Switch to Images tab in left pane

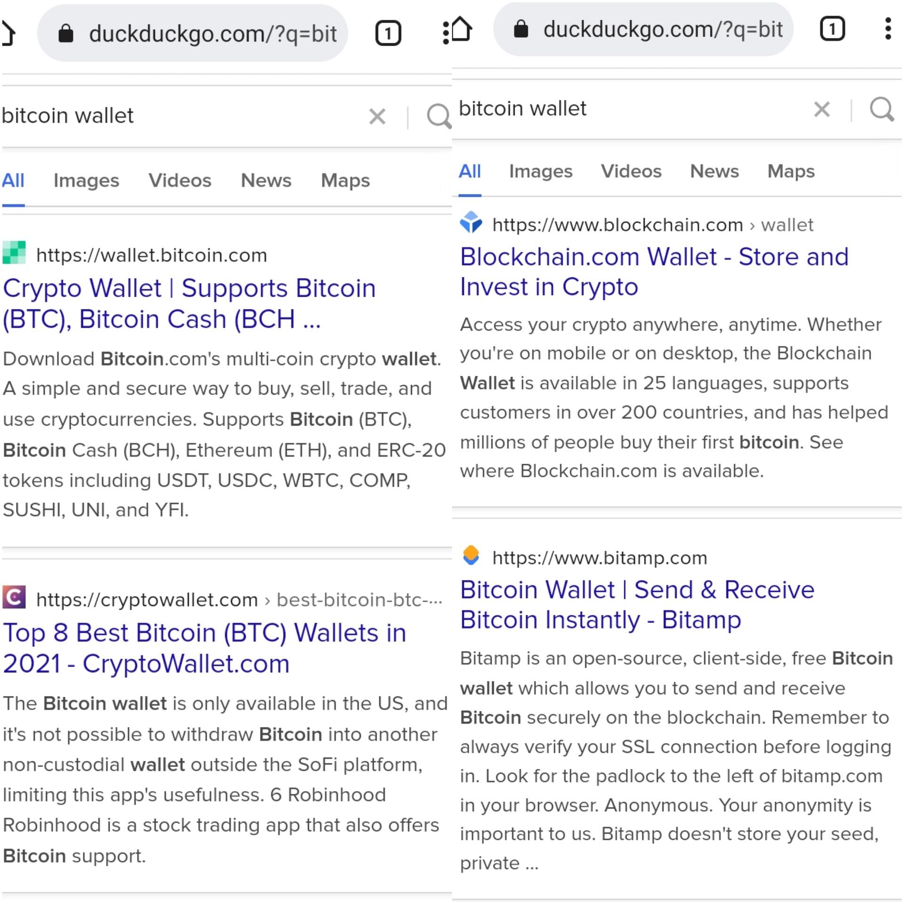86,180
